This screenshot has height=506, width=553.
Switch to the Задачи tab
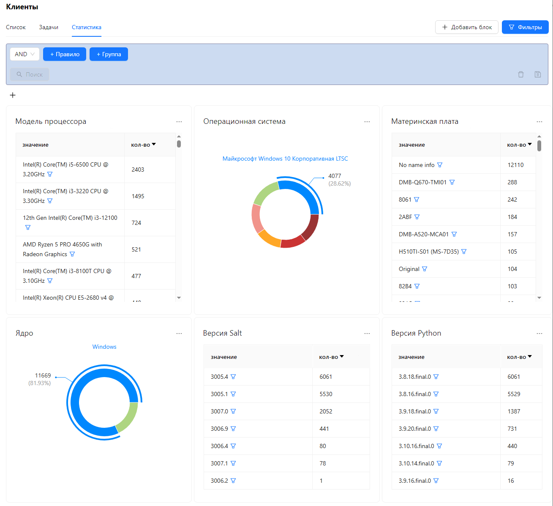[49, 27]
